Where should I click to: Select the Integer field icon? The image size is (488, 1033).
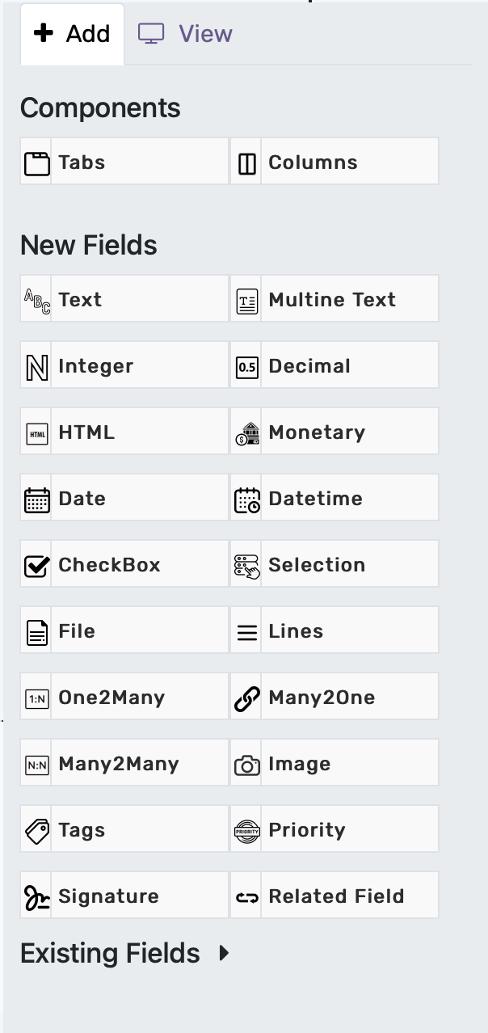pyautogui.click(x=36, y=367)
